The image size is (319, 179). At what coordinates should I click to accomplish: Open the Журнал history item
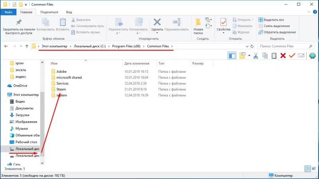coord(241,32)
